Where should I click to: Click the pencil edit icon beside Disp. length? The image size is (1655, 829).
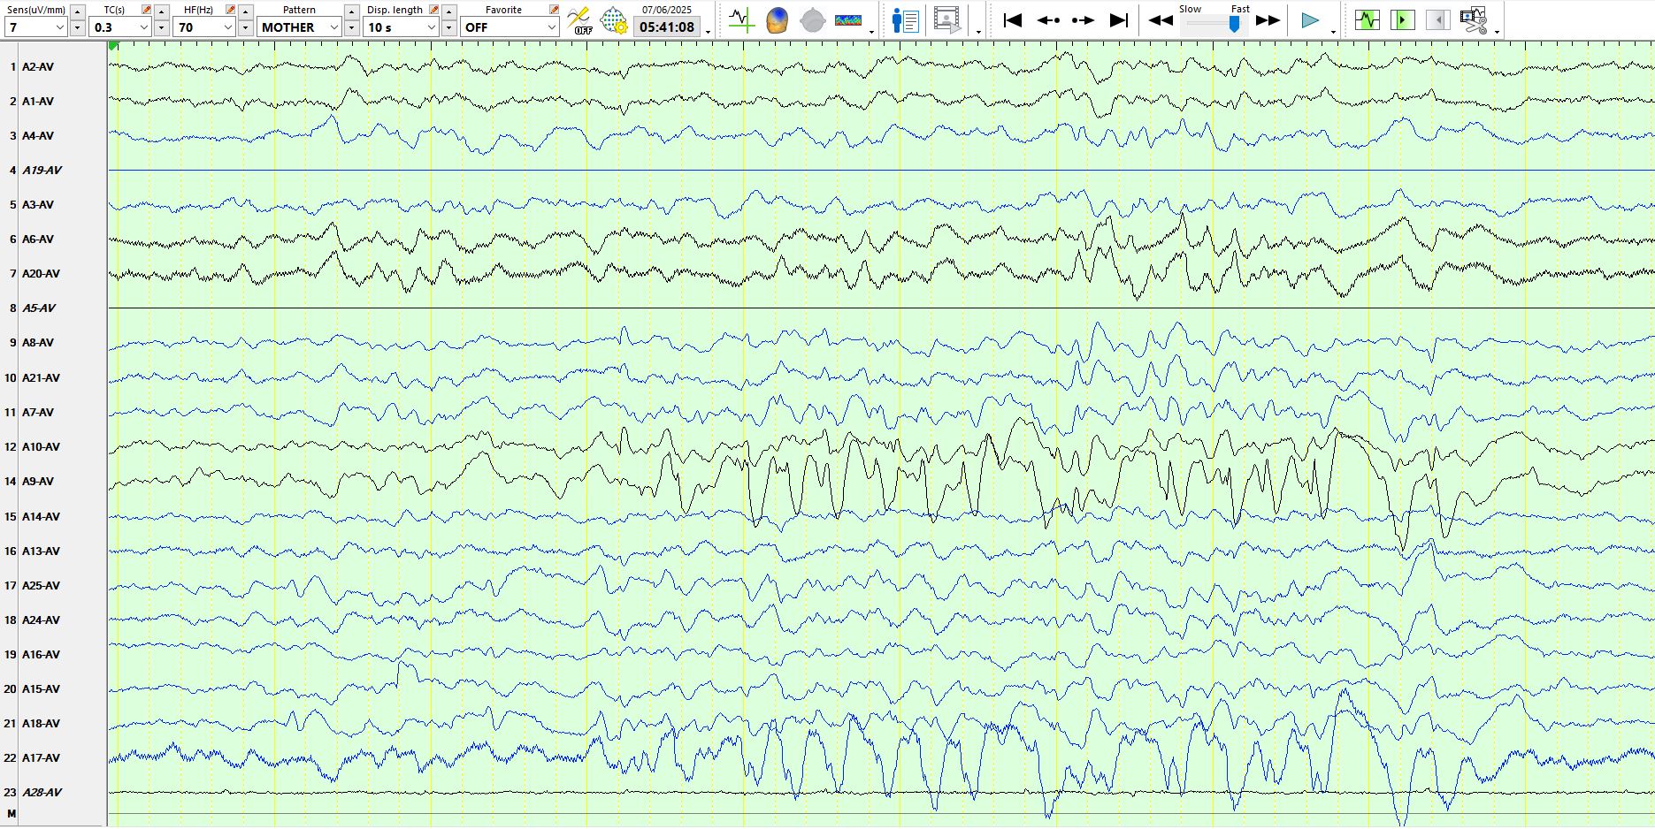(x=434, y=10)
